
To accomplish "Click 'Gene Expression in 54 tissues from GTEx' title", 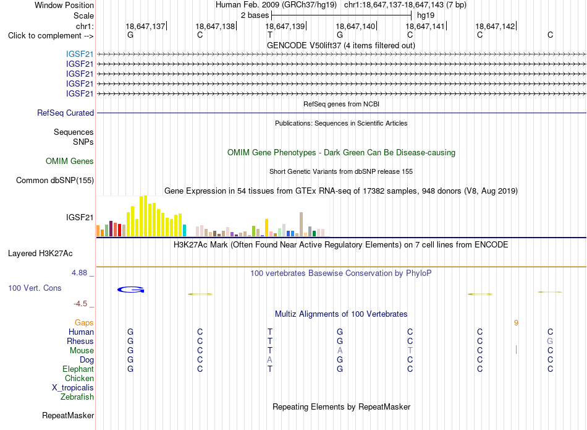I will click(341, 191).
